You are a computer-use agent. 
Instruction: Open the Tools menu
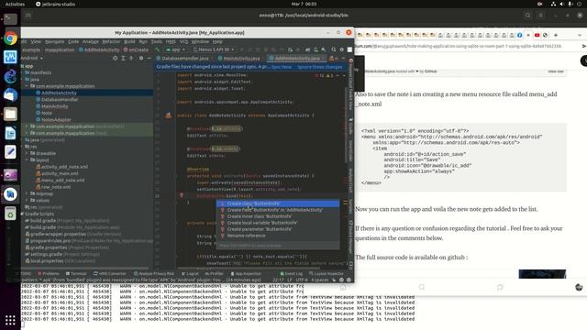157,41
